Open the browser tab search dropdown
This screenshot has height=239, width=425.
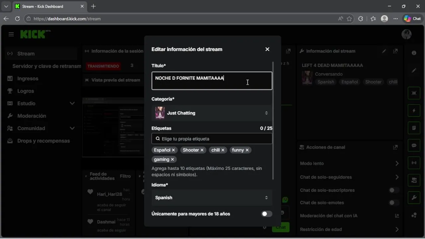6,6
